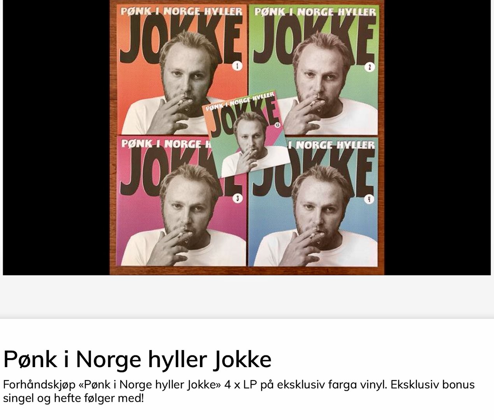The image size is (494, 420).
Task: Click the words singel og hefte følger med
Action: click(x=74, y=398)
